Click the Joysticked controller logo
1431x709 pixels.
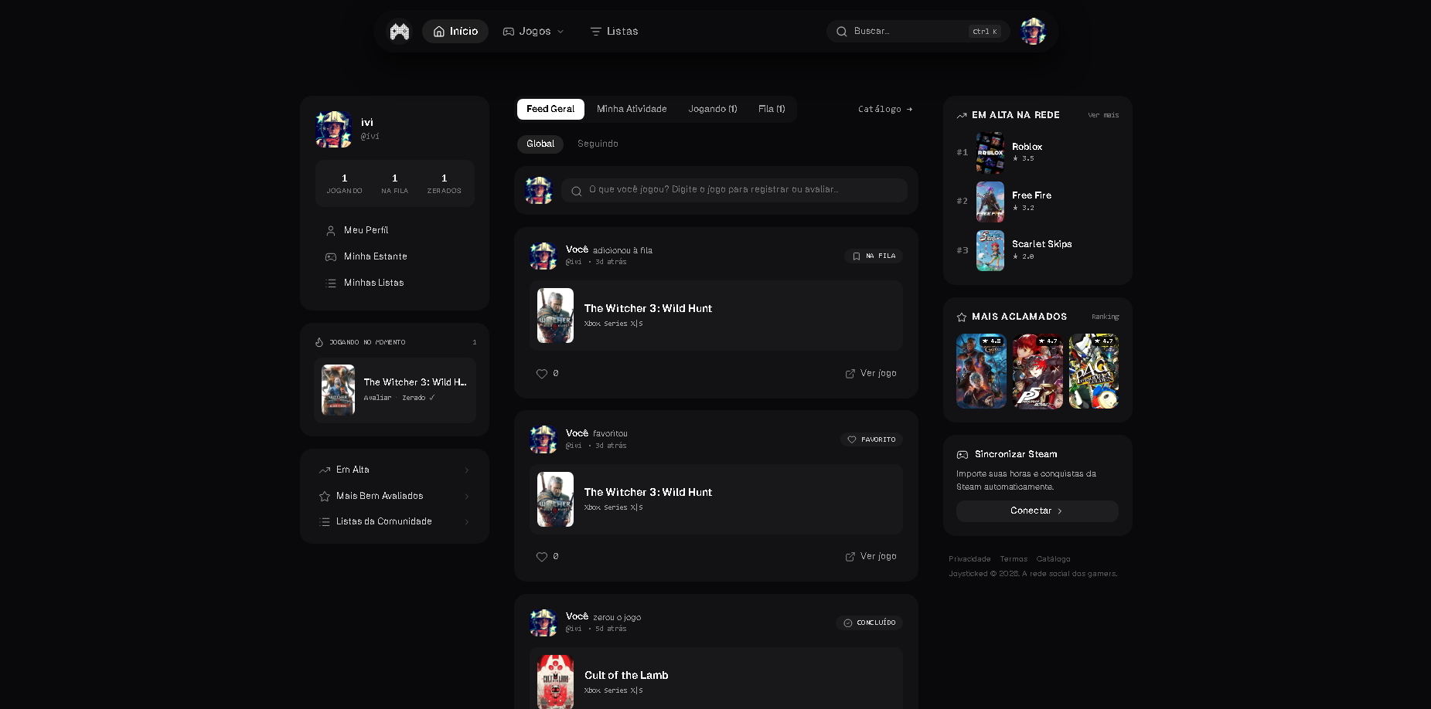(399, 31)
